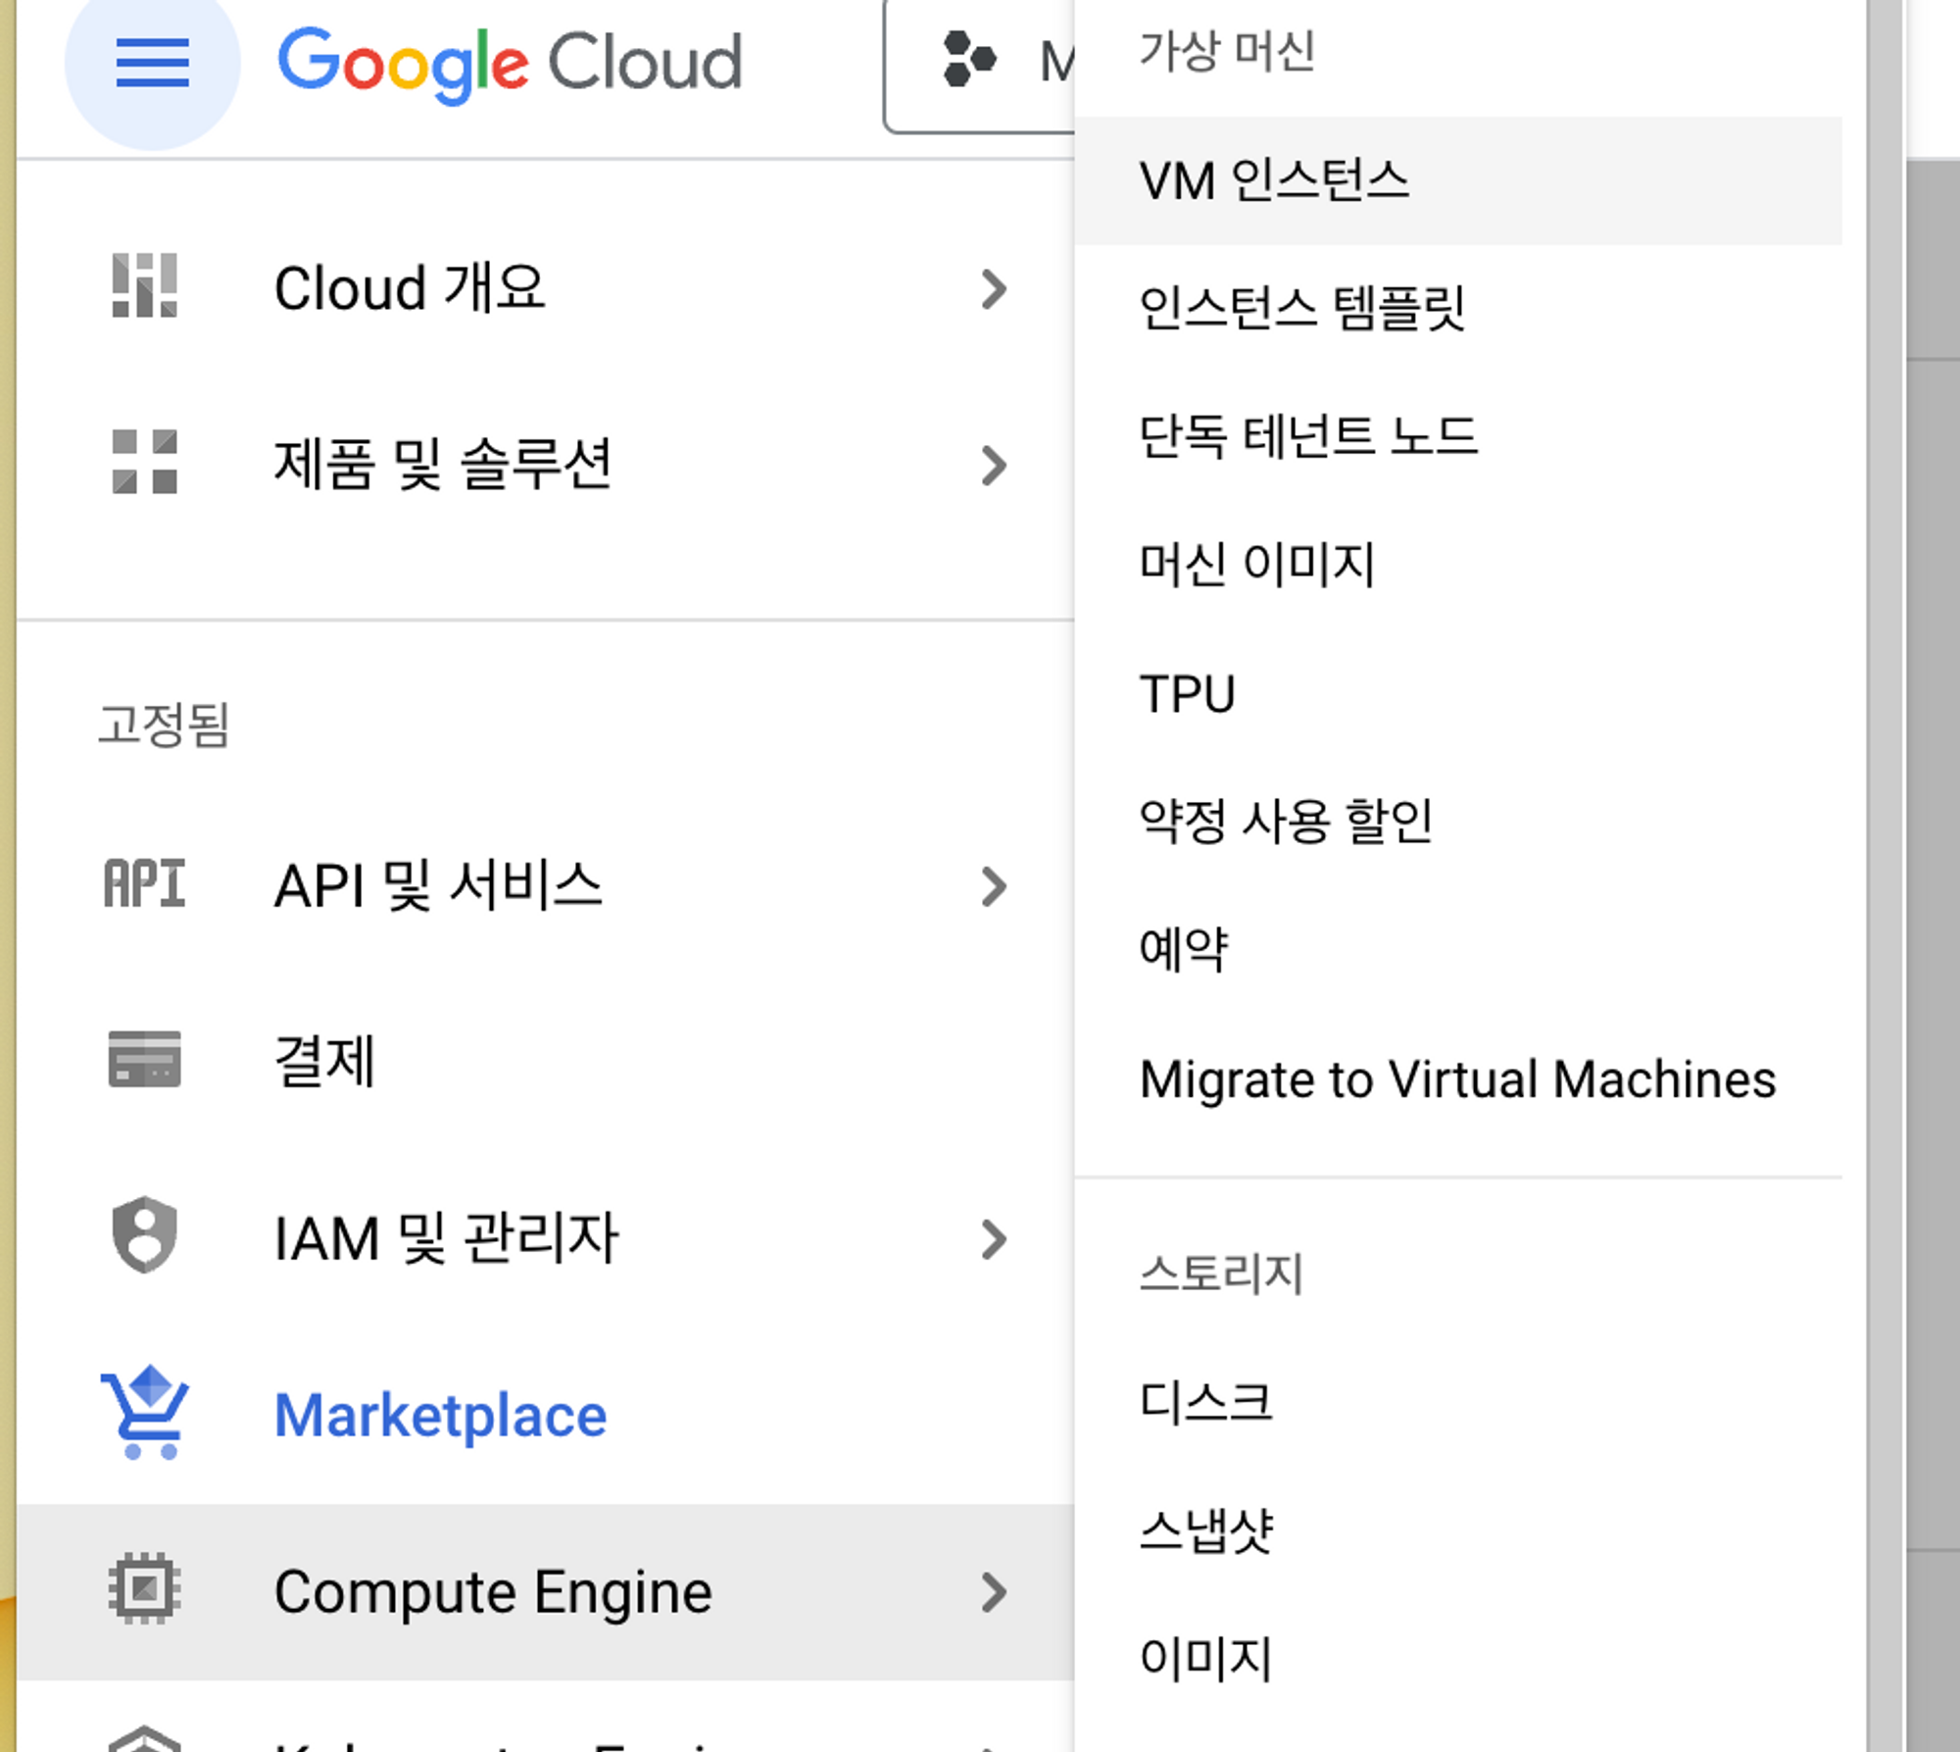Open 인스턴스 템플릿 in the submenu
The width and height of the screenshot is (1960, 1752).
pos(1300,308)
